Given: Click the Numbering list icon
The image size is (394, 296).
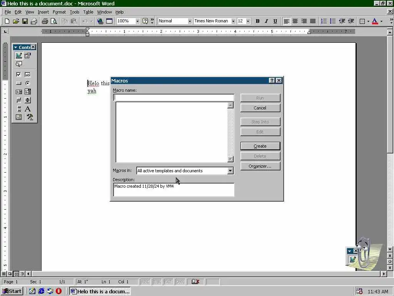Looking at the screenshot, I should click(324, 21).
